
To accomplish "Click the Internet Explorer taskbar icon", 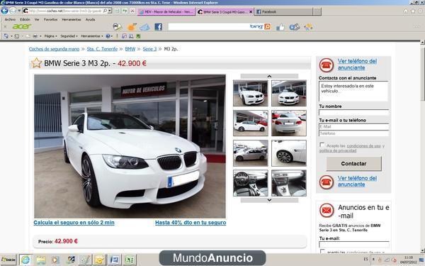I will [x=25, y=260].
